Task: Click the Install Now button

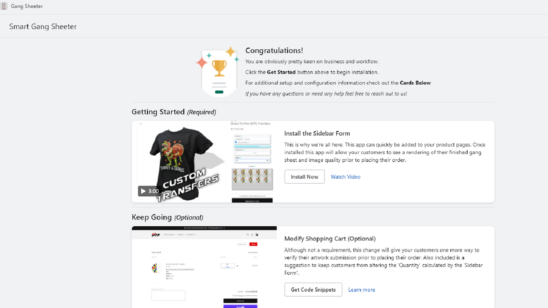Action: [x=304, y=176]
